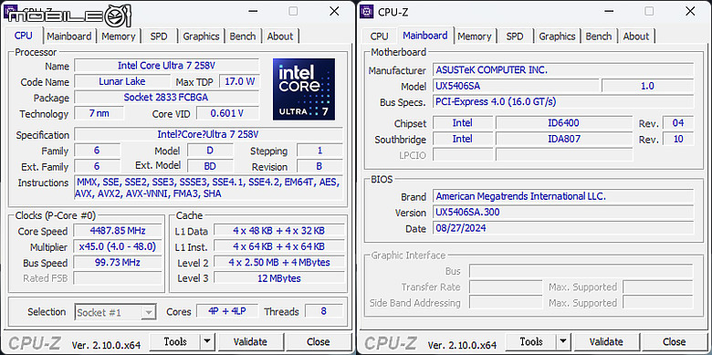Viewport: 712px width, 355px height.
Task: Click Close button in left CPU-Z window
Action: tap(319, 341)
